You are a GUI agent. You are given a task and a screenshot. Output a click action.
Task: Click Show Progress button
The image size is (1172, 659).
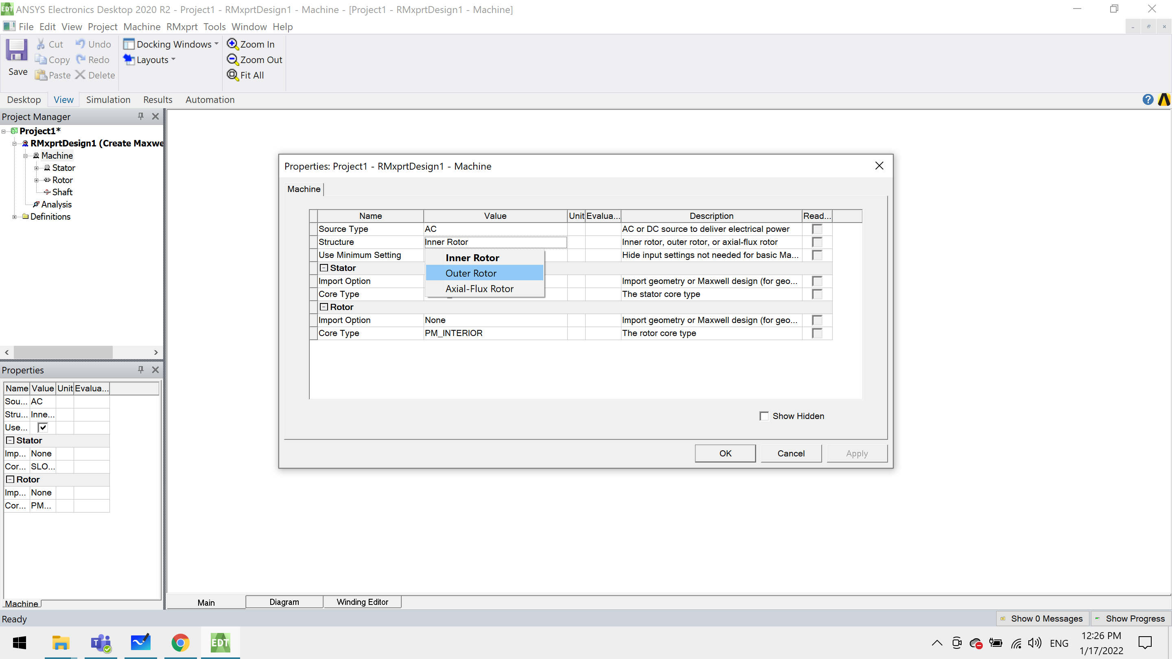click(x=1130, y=618)
